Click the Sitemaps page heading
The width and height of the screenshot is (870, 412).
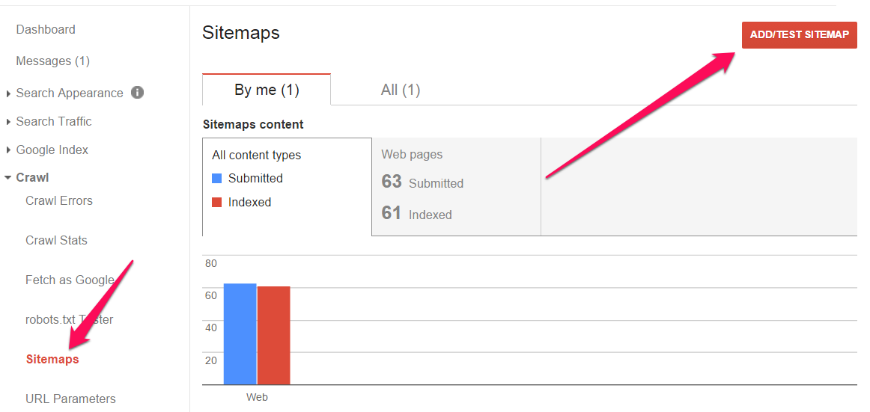tap(241, 33)
